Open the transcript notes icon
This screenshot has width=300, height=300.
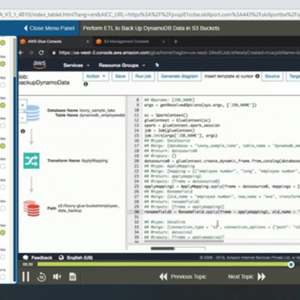click(72, 277)
